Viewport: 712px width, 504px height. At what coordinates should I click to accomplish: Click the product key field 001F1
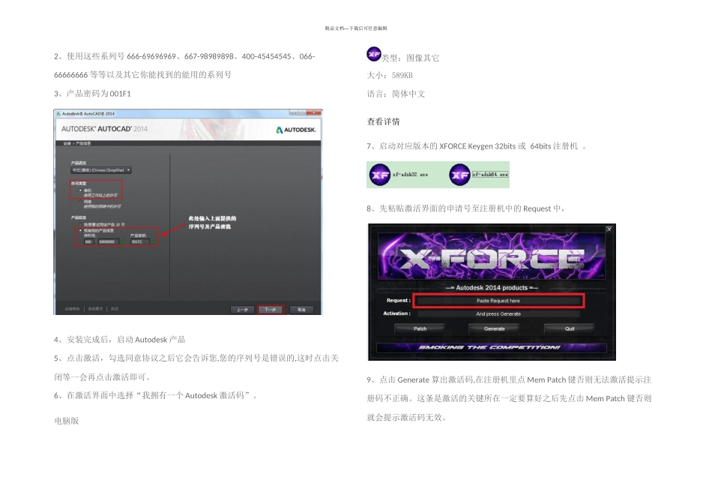(140, 241)
